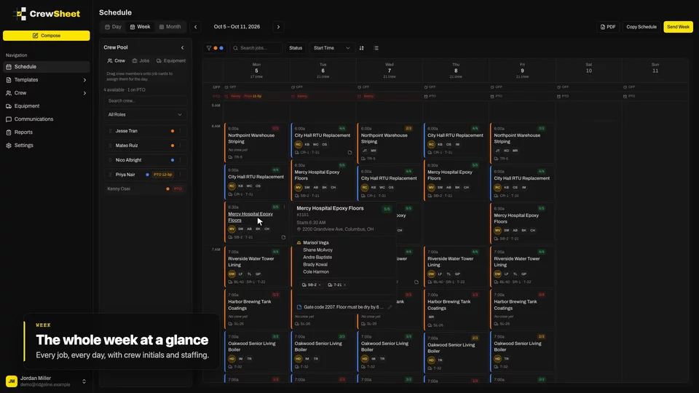Open the funnel filter icon above schedule
The image size is (699, 393).
(209, 48)
